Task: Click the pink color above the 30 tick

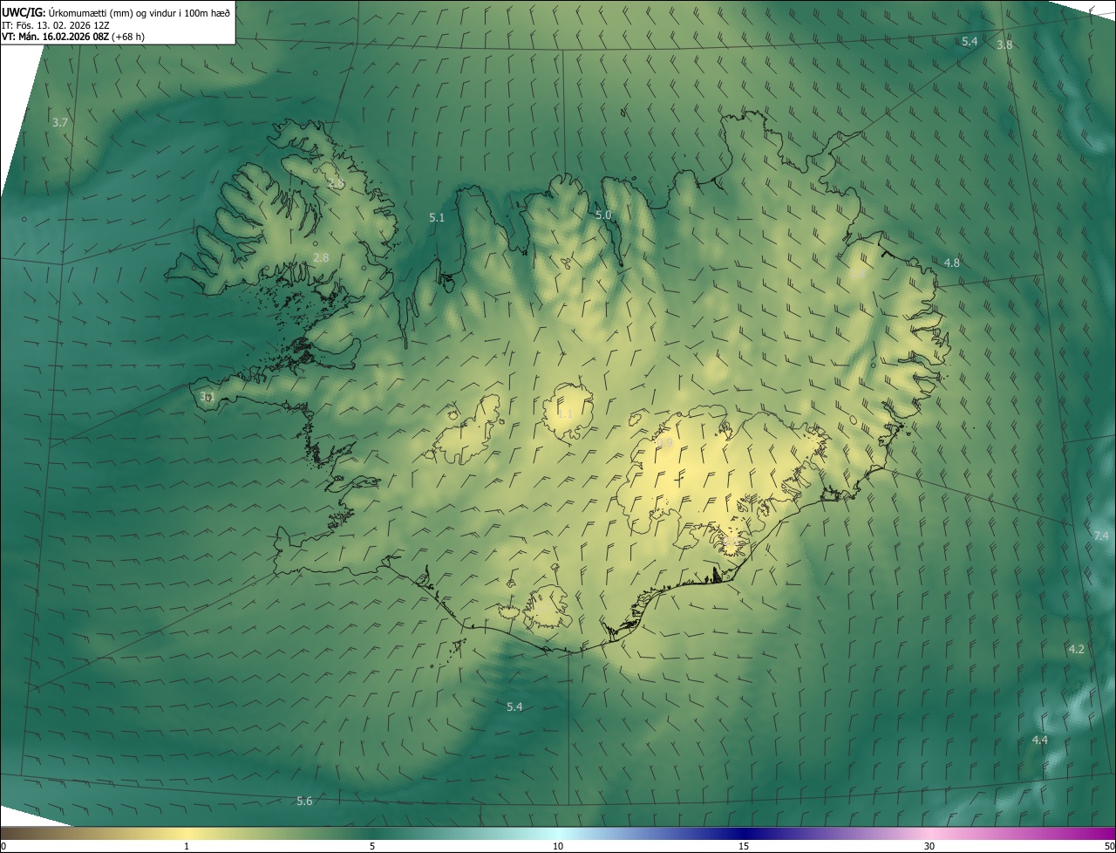Action: pos(929,834)
